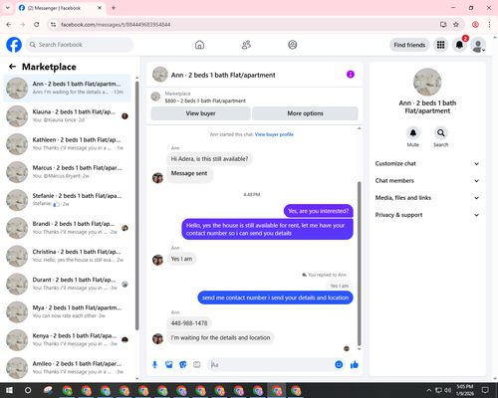Click the 'Yes, are you interested?' message

[318, 211]
